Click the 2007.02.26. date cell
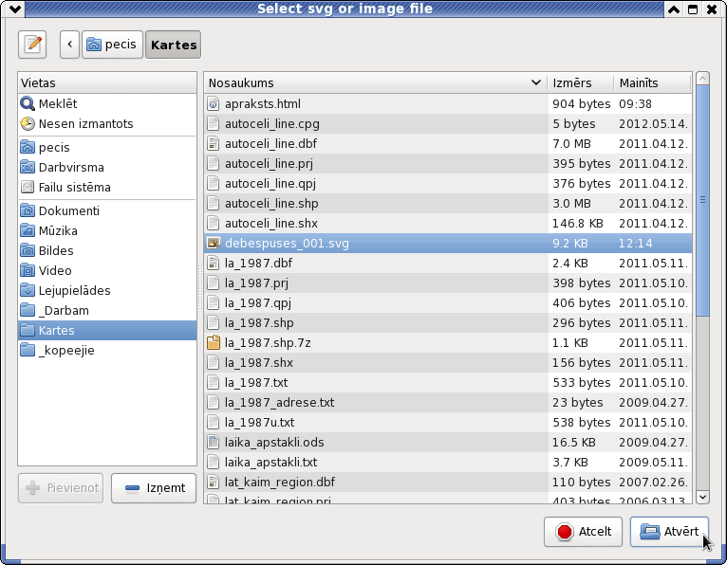Viewport: 727px width, 565px height. pyautogui.click(x=653, y=483)
